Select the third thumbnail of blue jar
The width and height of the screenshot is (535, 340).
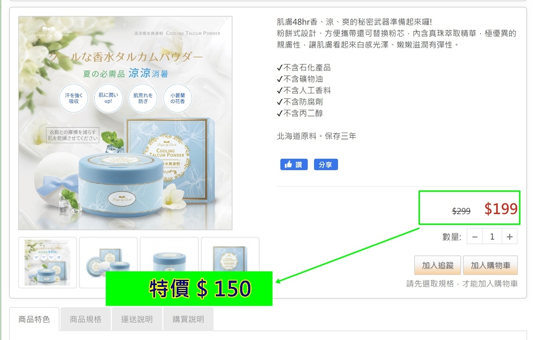coord(169,254)
